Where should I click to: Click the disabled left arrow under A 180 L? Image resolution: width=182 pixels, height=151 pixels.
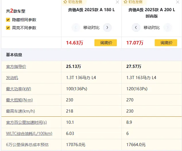tap(76, 28)
